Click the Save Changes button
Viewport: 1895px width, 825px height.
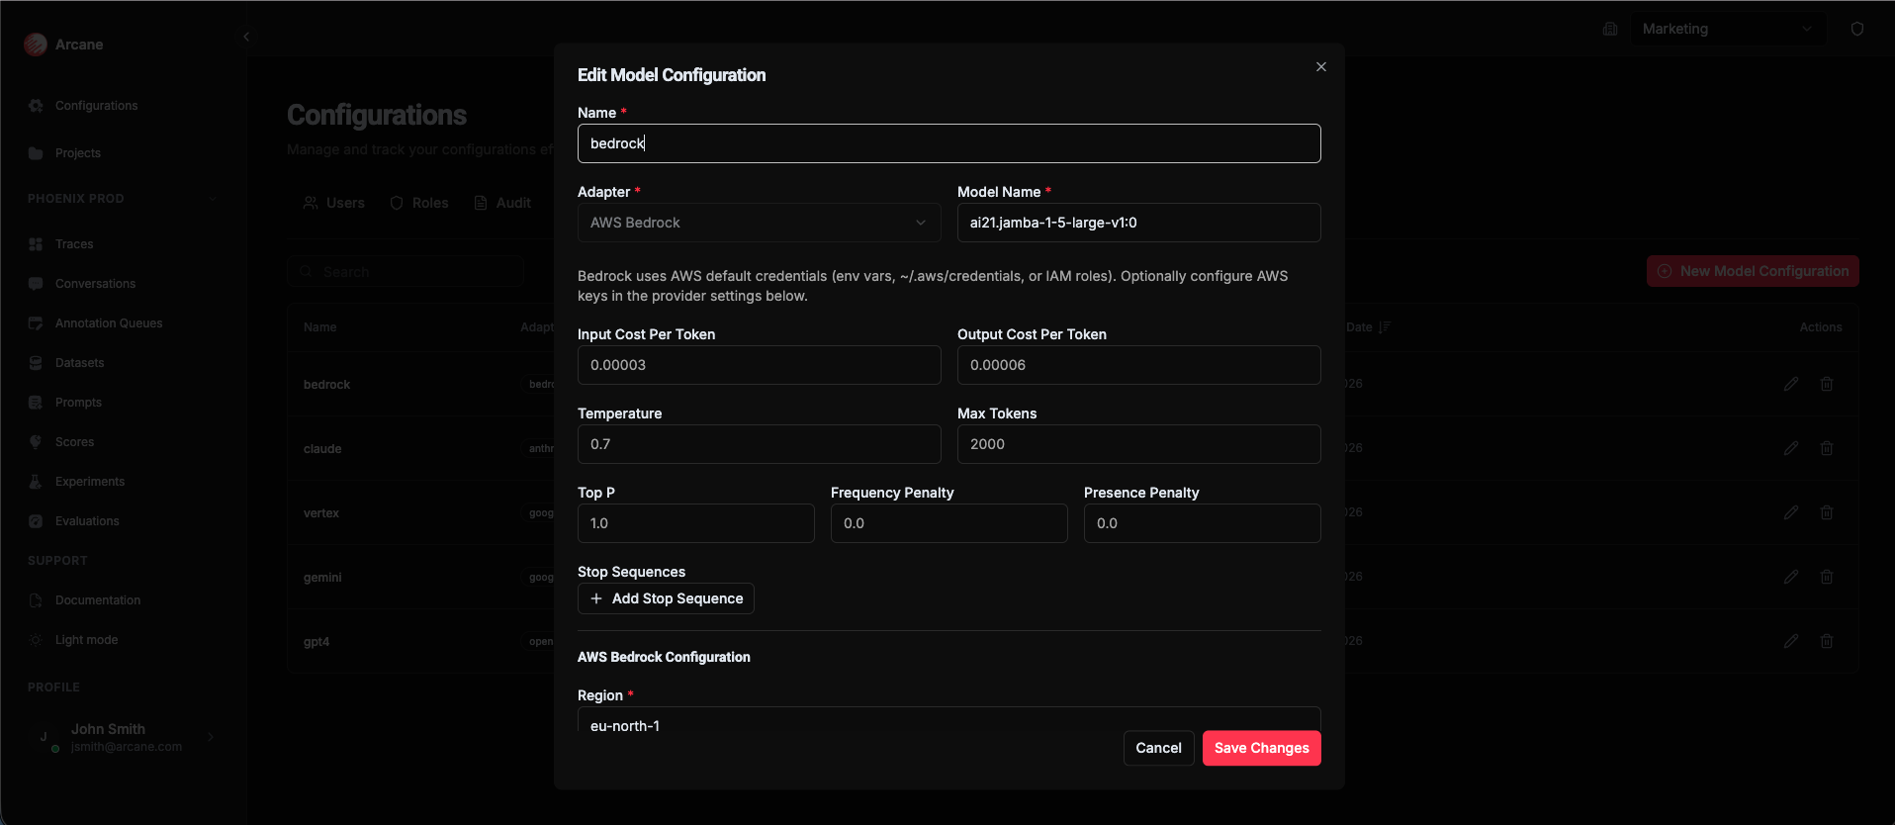[x=1261, y=748]
